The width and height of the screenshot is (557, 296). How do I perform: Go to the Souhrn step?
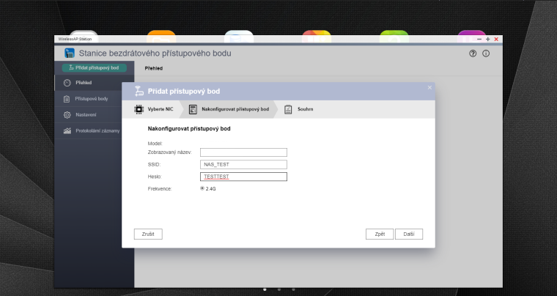point(299,109)
